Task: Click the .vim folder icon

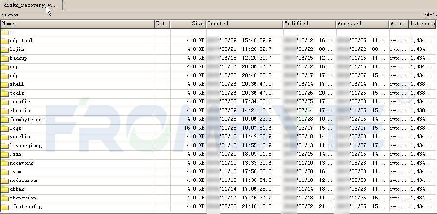Action: 5,172
